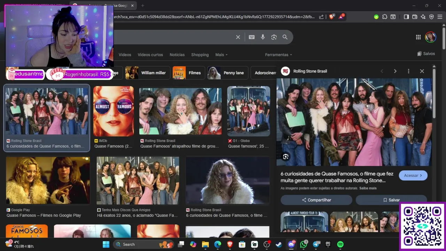The height and width of the screenshot is (251, 446).
Task: Click the Compartilhar button
Action: [316, 200]
